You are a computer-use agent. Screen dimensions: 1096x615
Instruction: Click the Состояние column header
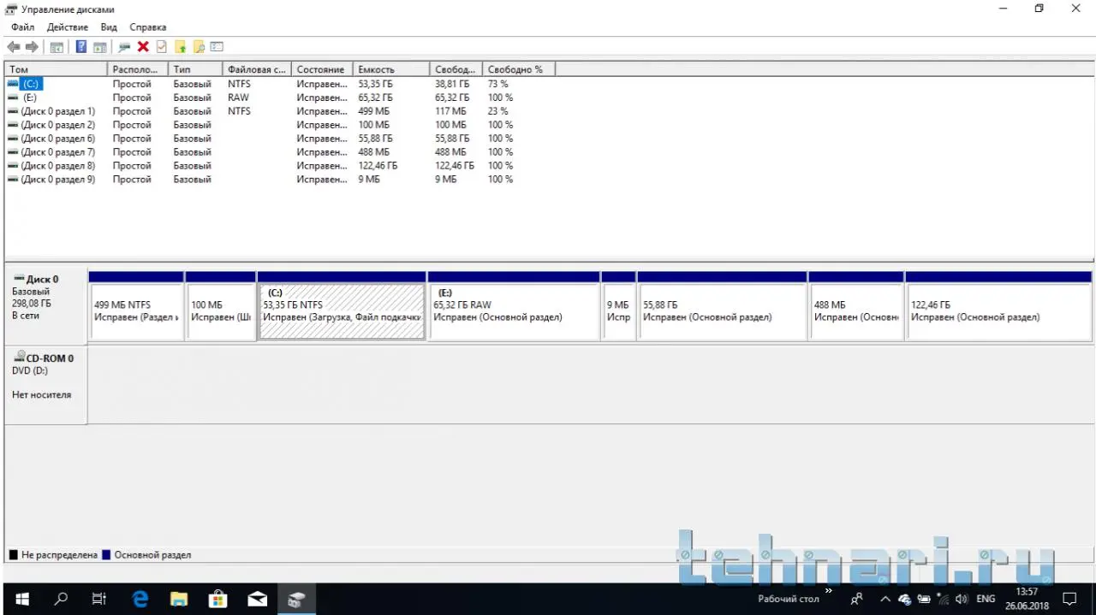click(322, 69)
